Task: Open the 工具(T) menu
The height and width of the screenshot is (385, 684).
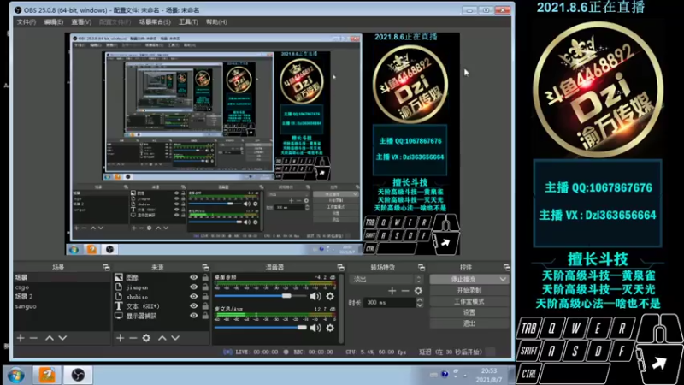Action: [188, 22]
